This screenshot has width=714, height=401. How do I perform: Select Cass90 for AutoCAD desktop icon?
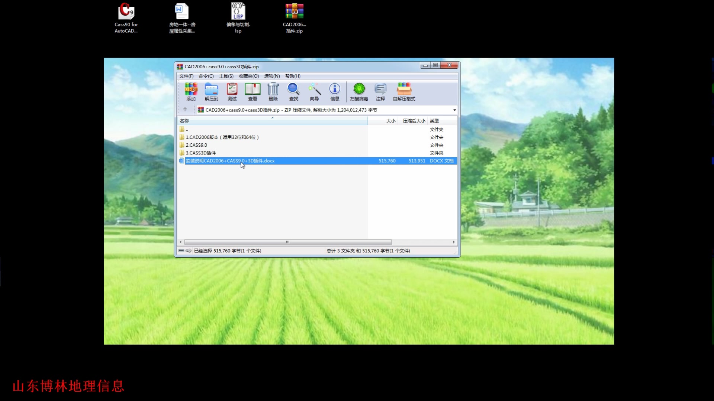click(126, 18)
